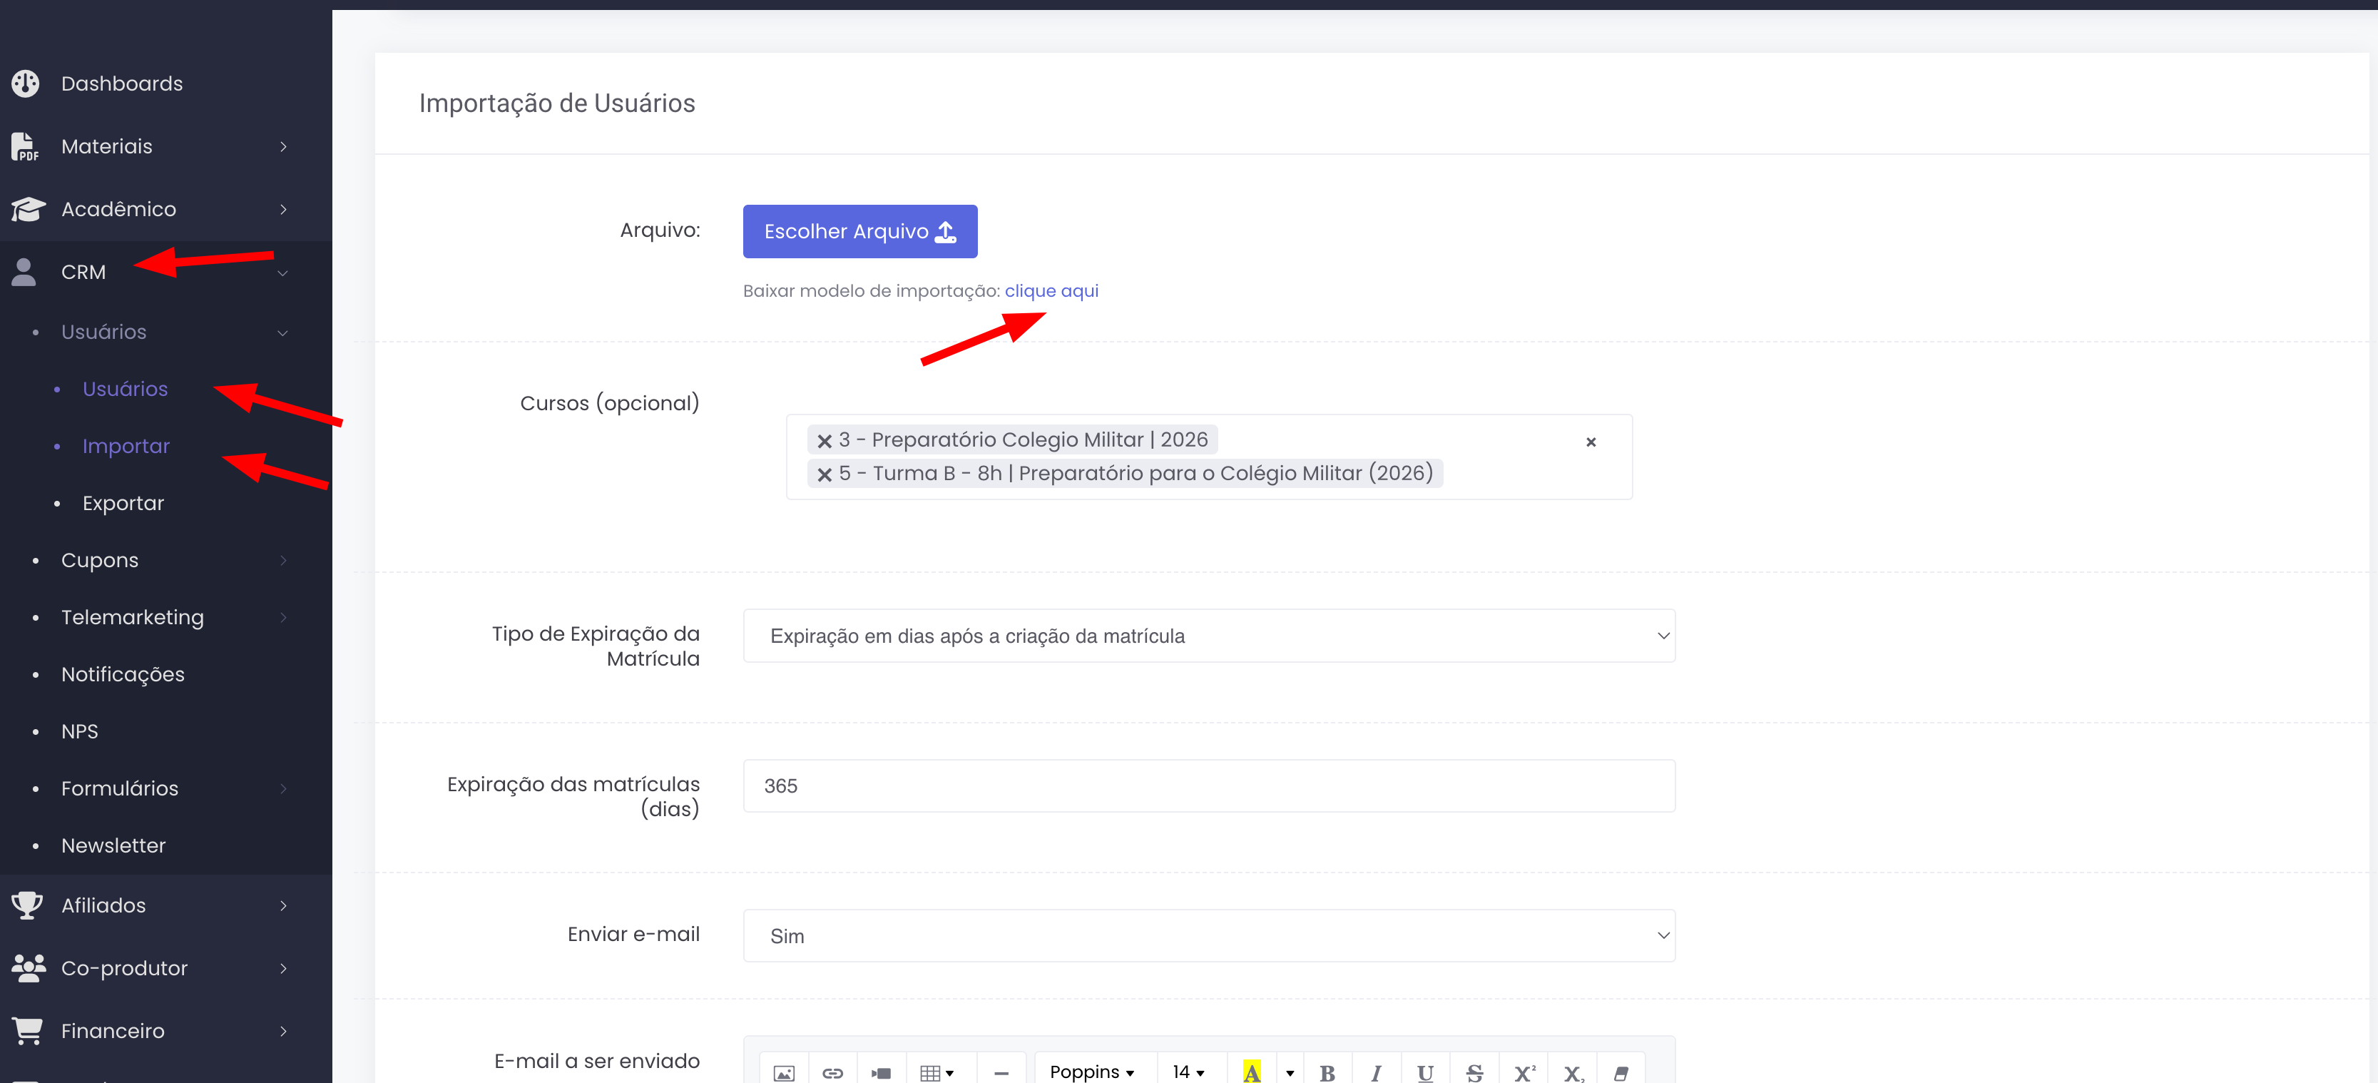Screen dimensions: 2378x1083
Task: Toggle strikethrough formatting in email editor
Action: (1474, 1072)
